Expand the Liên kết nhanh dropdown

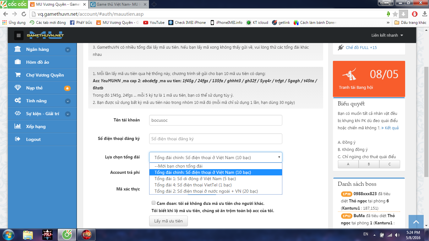(x=387, y=35)
